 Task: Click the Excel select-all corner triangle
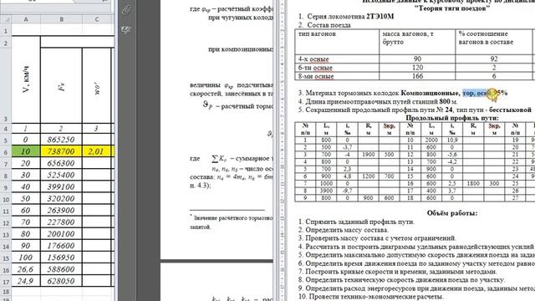tap(6, 20)
